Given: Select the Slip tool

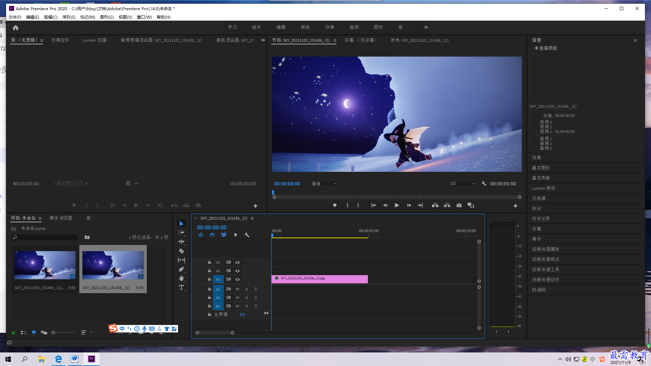Looking at the screenshot, I should point(181,260).
